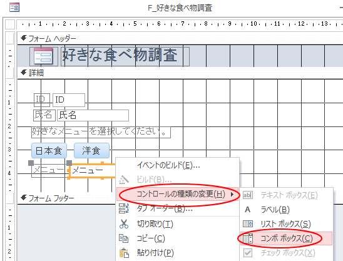343x261 pixels.
Task: Click the Combo Box icon in submenu
Action: click(248, 238)
